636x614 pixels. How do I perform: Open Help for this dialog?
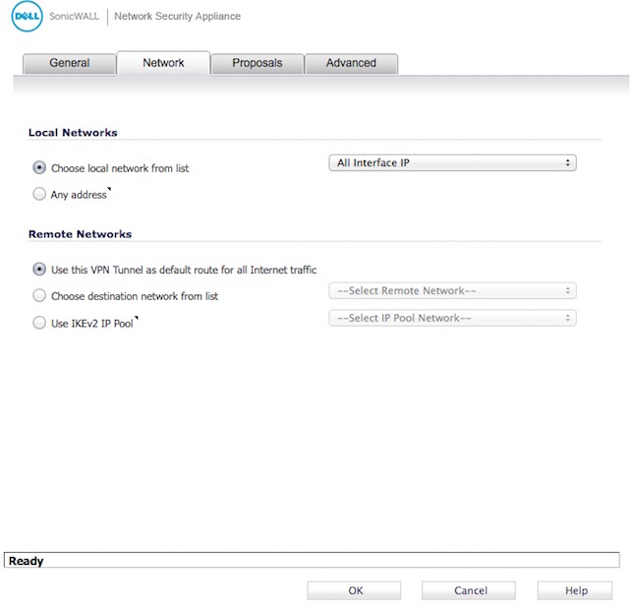tap(575, 590)
